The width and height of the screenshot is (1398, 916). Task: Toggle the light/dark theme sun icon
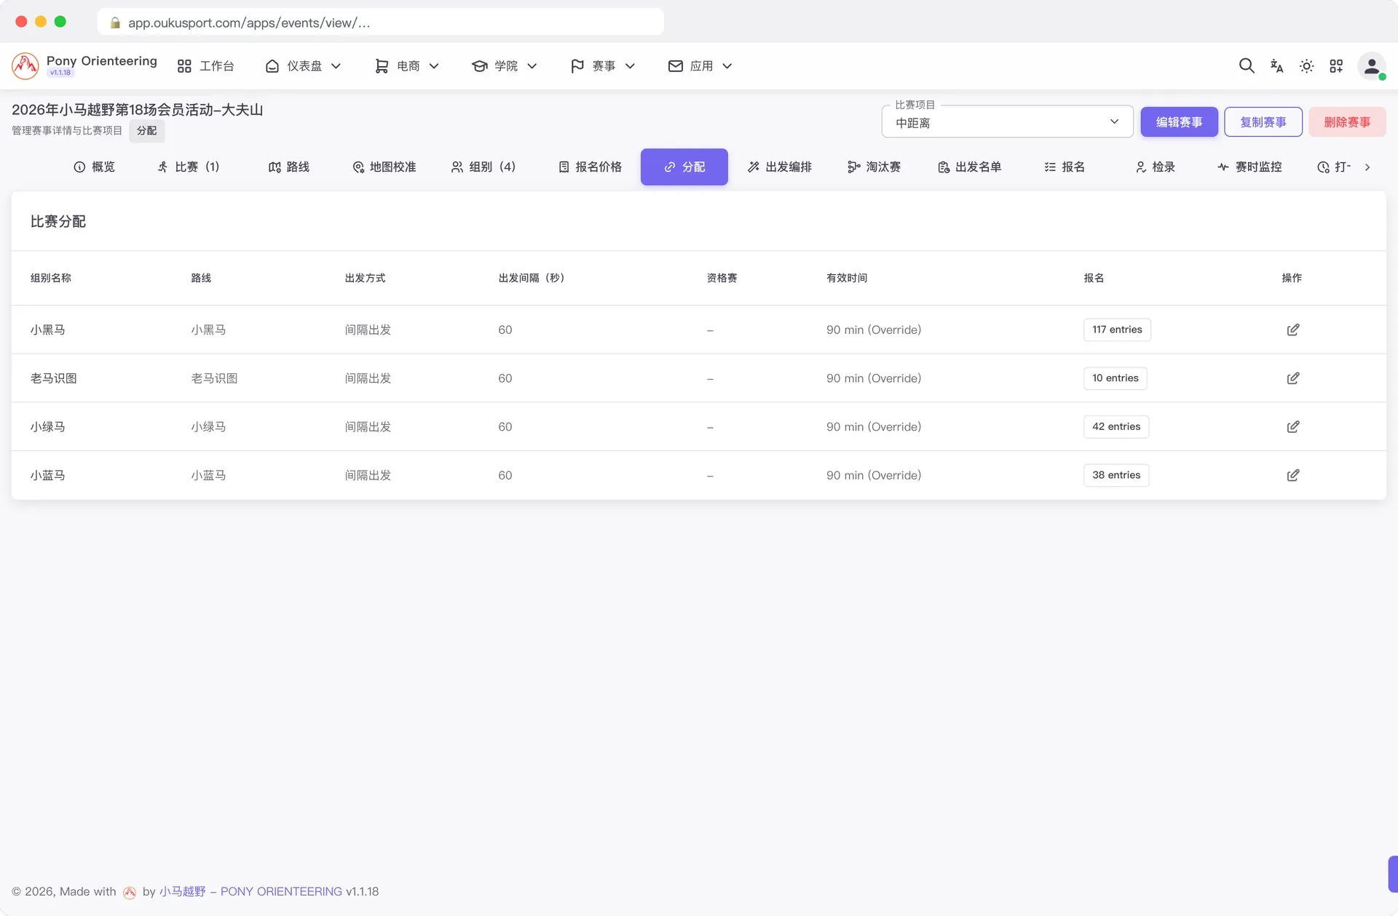coord(1306,66)
